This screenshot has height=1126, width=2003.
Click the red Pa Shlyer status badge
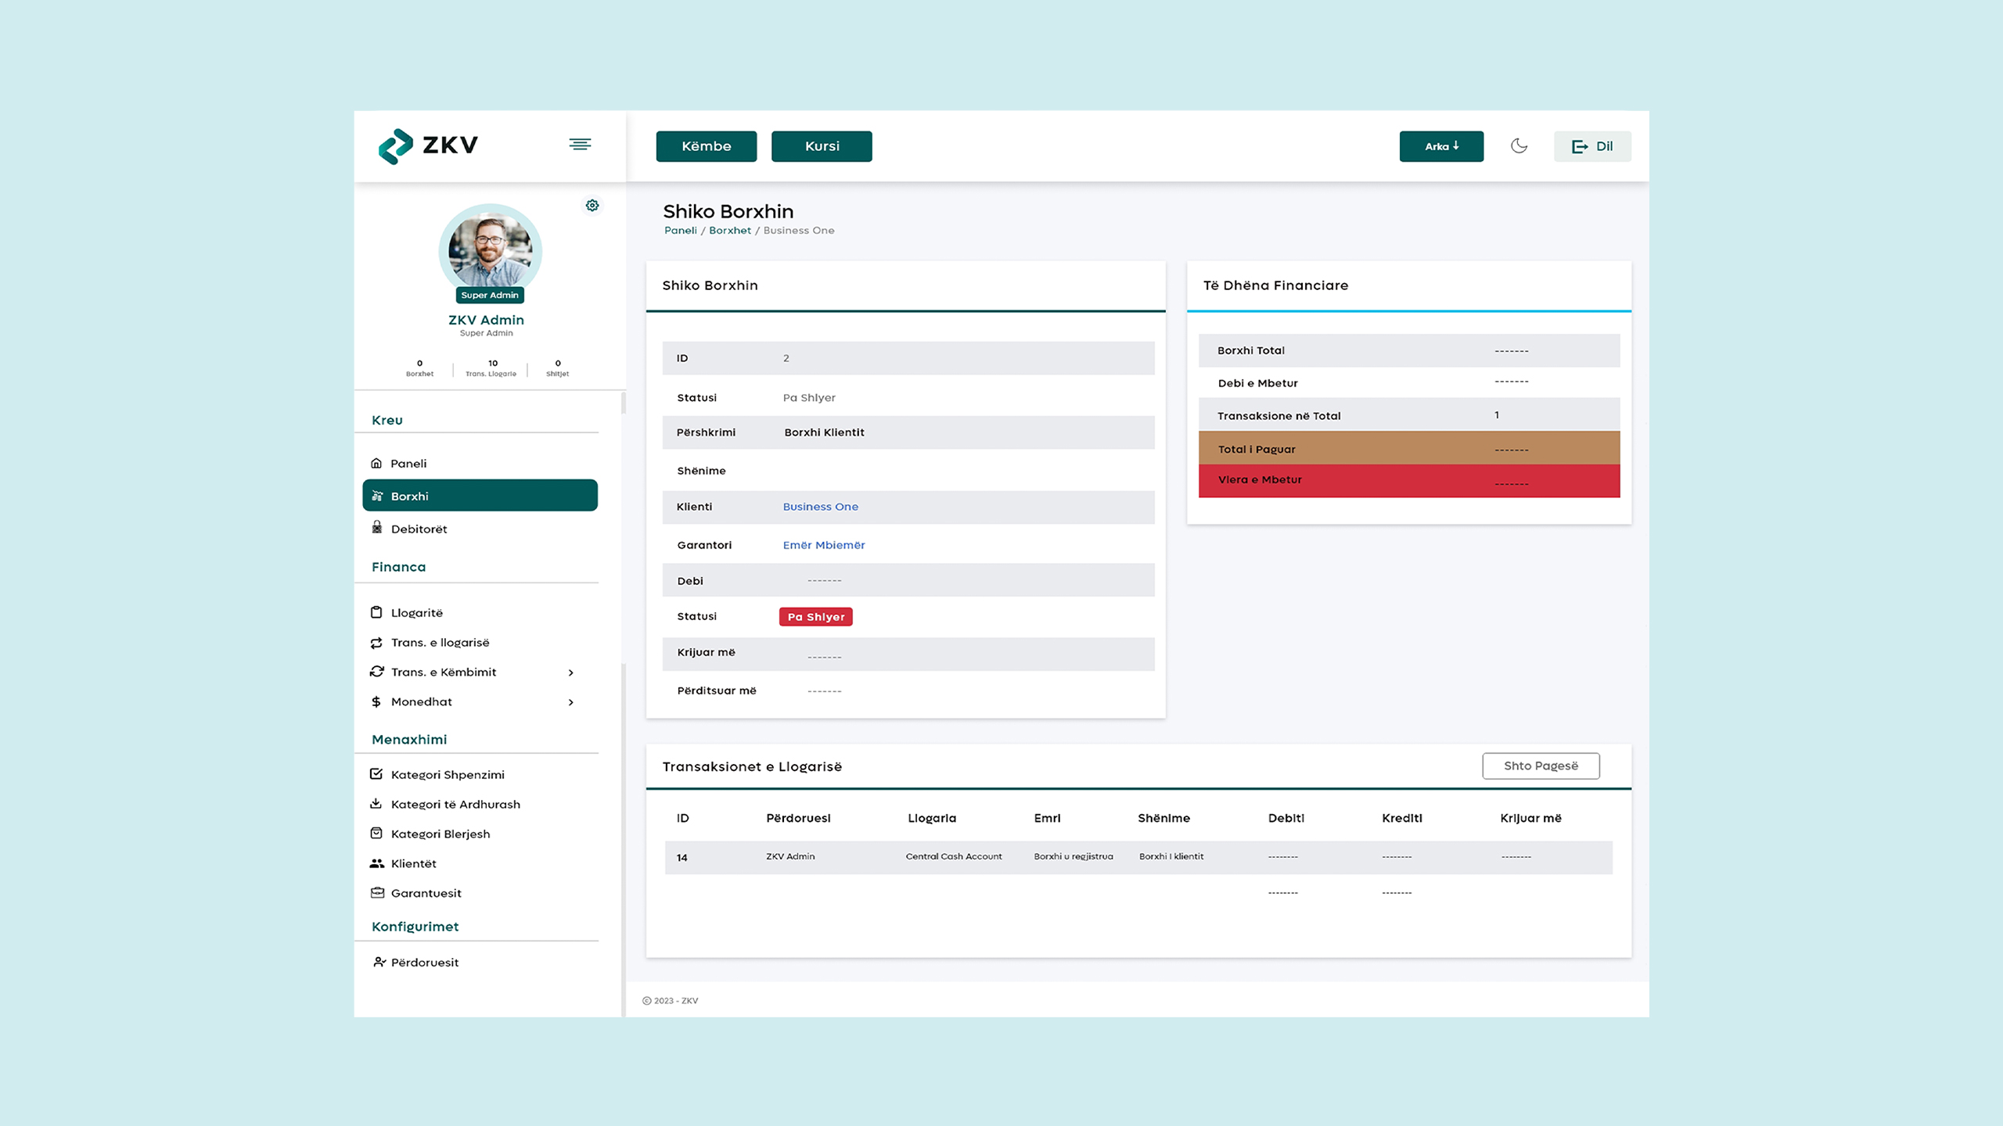click(815, 617)
